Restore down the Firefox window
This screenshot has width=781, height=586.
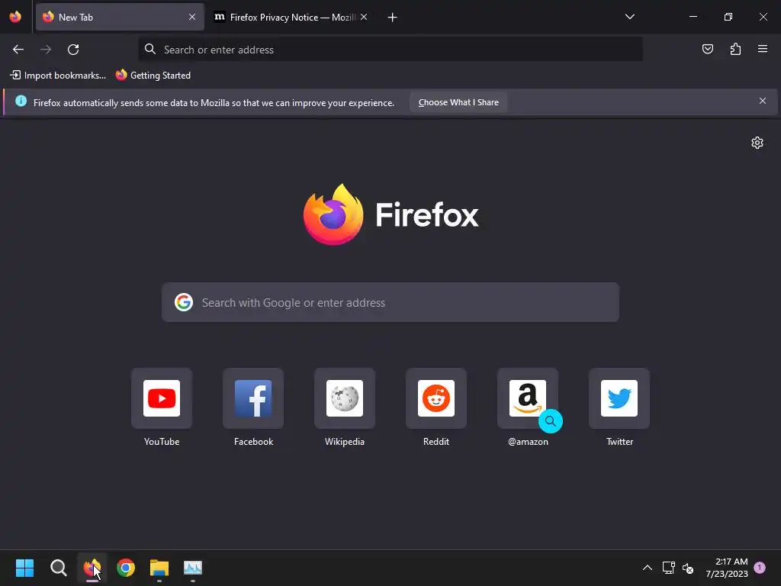(728, 17)
